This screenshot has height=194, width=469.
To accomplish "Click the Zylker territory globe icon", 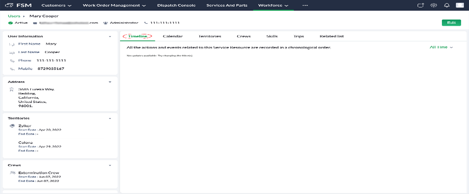I will tap(12, 126).
